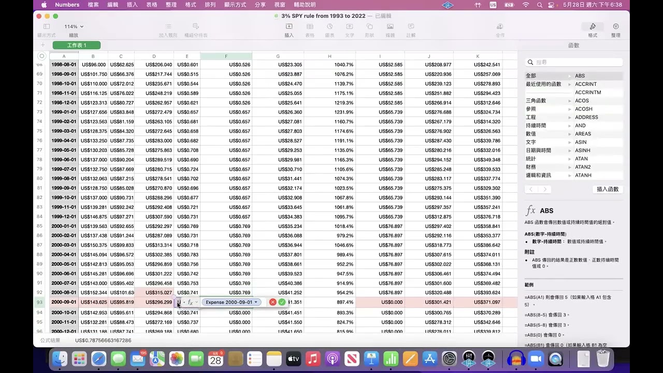Click the 表格 table toolbar icon
The width and height of the screenshot is (663, 373).
click(x=310, y=26)
